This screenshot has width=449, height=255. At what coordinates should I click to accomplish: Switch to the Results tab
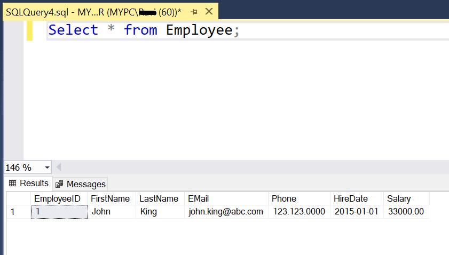pos(29,184)
